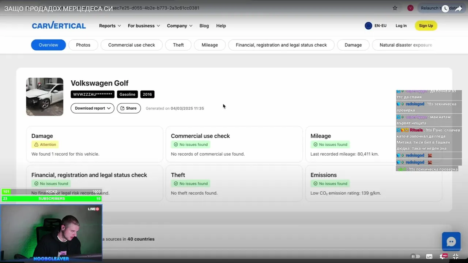
Task: Switch to the Damage tab
Action: click(353, 45)
